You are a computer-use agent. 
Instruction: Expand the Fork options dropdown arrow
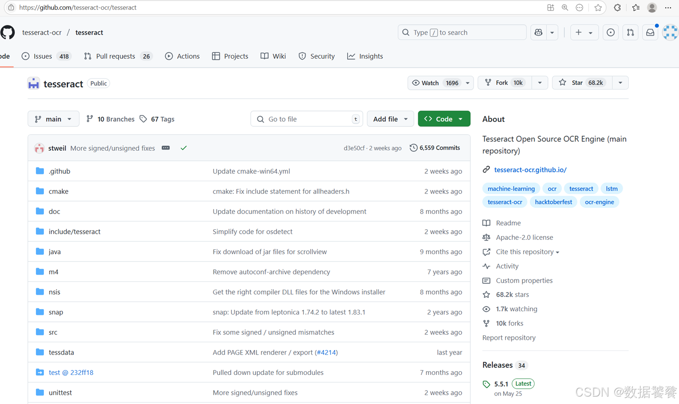540,83
